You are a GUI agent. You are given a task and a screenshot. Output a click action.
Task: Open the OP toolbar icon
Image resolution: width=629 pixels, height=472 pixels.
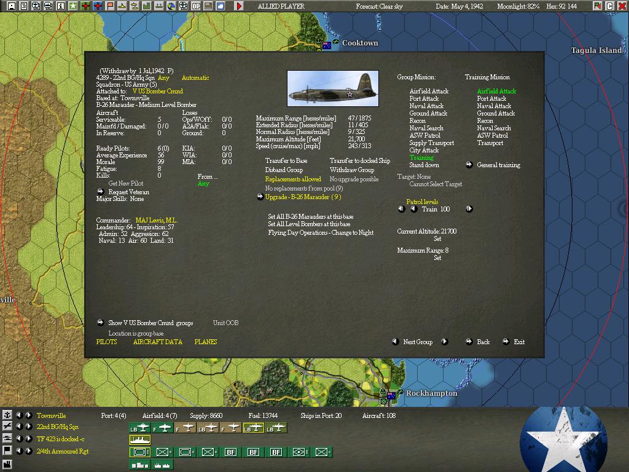(x=196, y=6)
